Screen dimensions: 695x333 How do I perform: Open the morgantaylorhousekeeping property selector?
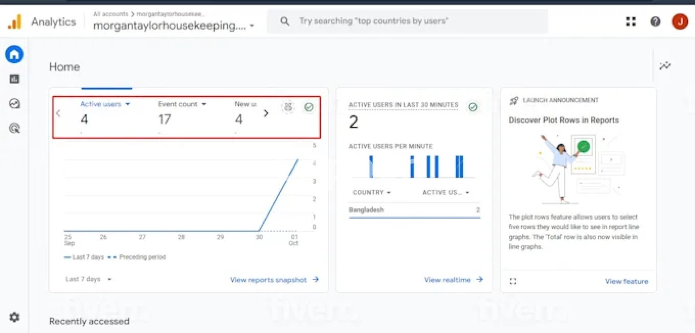click(x=173, y=25)
